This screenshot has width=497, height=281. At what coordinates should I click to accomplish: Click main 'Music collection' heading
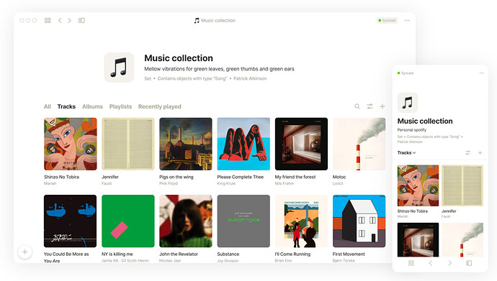tap(179, 58)
